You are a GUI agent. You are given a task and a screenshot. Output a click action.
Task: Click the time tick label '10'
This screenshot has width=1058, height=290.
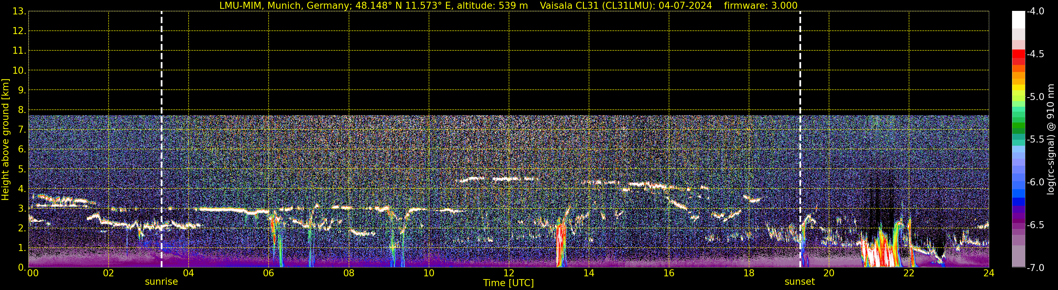point(429,273)
